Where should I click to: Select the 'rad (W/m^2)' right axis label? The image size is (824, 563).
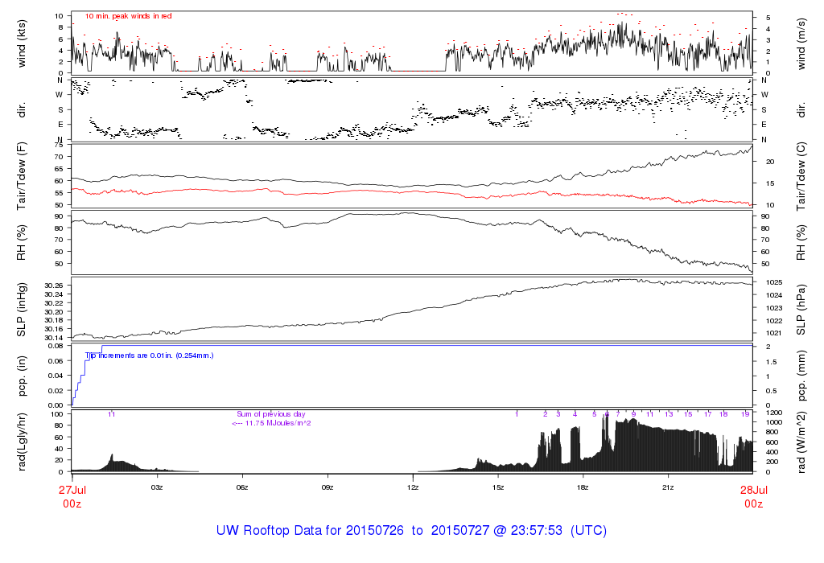[x=801, y=442]
